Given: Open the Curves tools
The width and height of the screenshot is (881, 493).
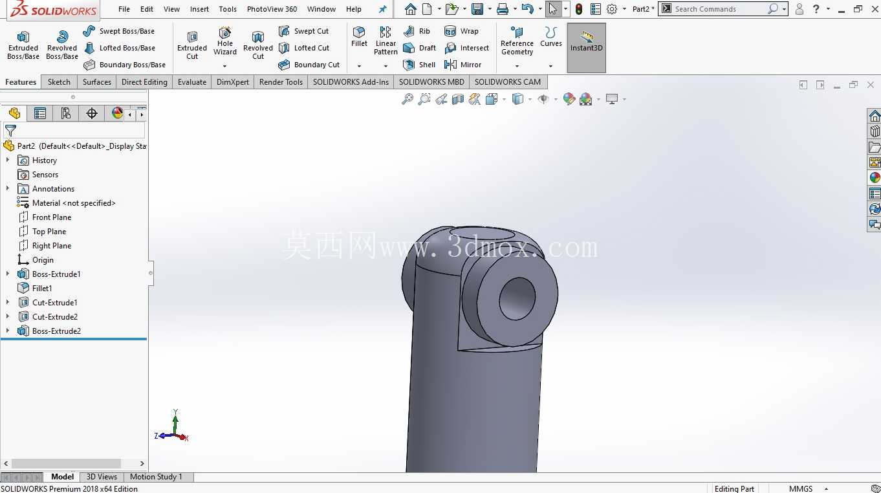Looking at the screenshot, I should [x=550, y=37].
